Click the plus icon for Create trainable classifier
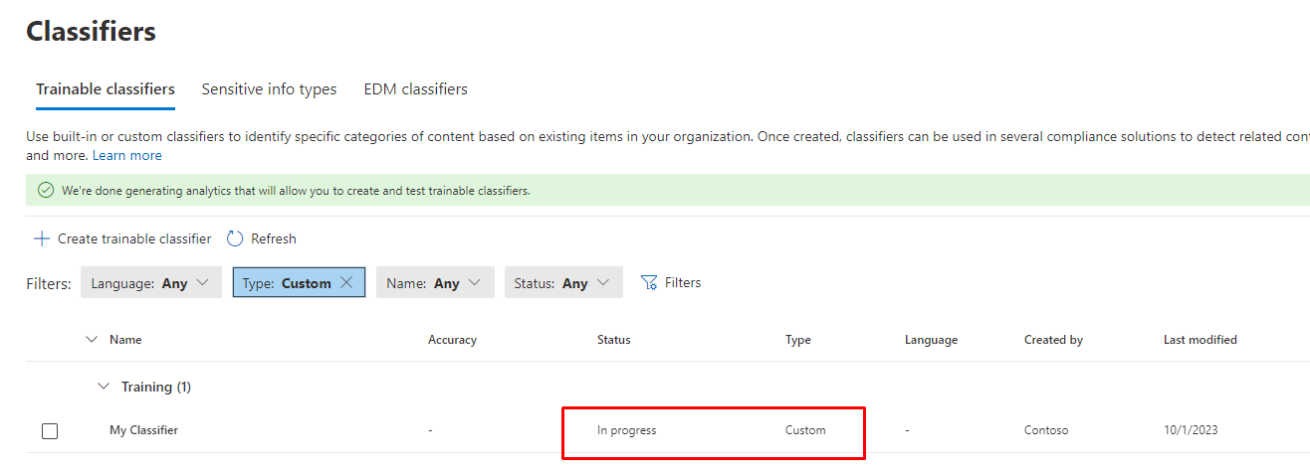This screenshot has height=472, width=1310. click(x=42, y=238)
